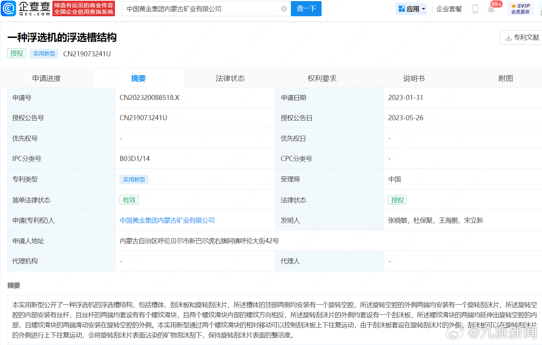Screen dimensions: 542x345
Task: Expand the 应用 dropdown arrow
Action: pos(423,9)
